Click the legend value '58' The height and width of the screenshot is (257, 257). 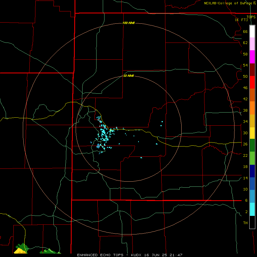tap(245, 54)
